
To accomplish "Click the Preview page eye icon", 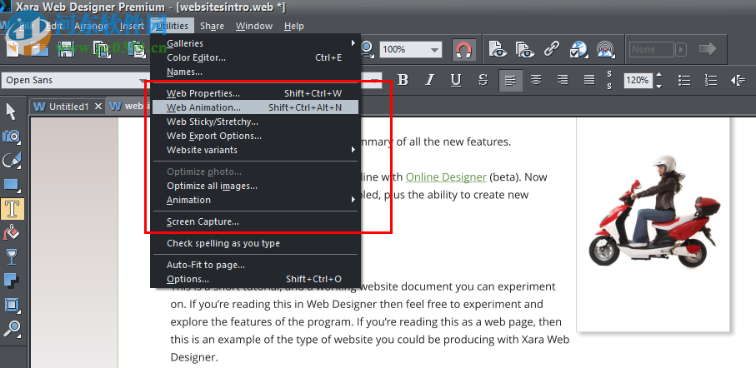I will tap(497, 49).
